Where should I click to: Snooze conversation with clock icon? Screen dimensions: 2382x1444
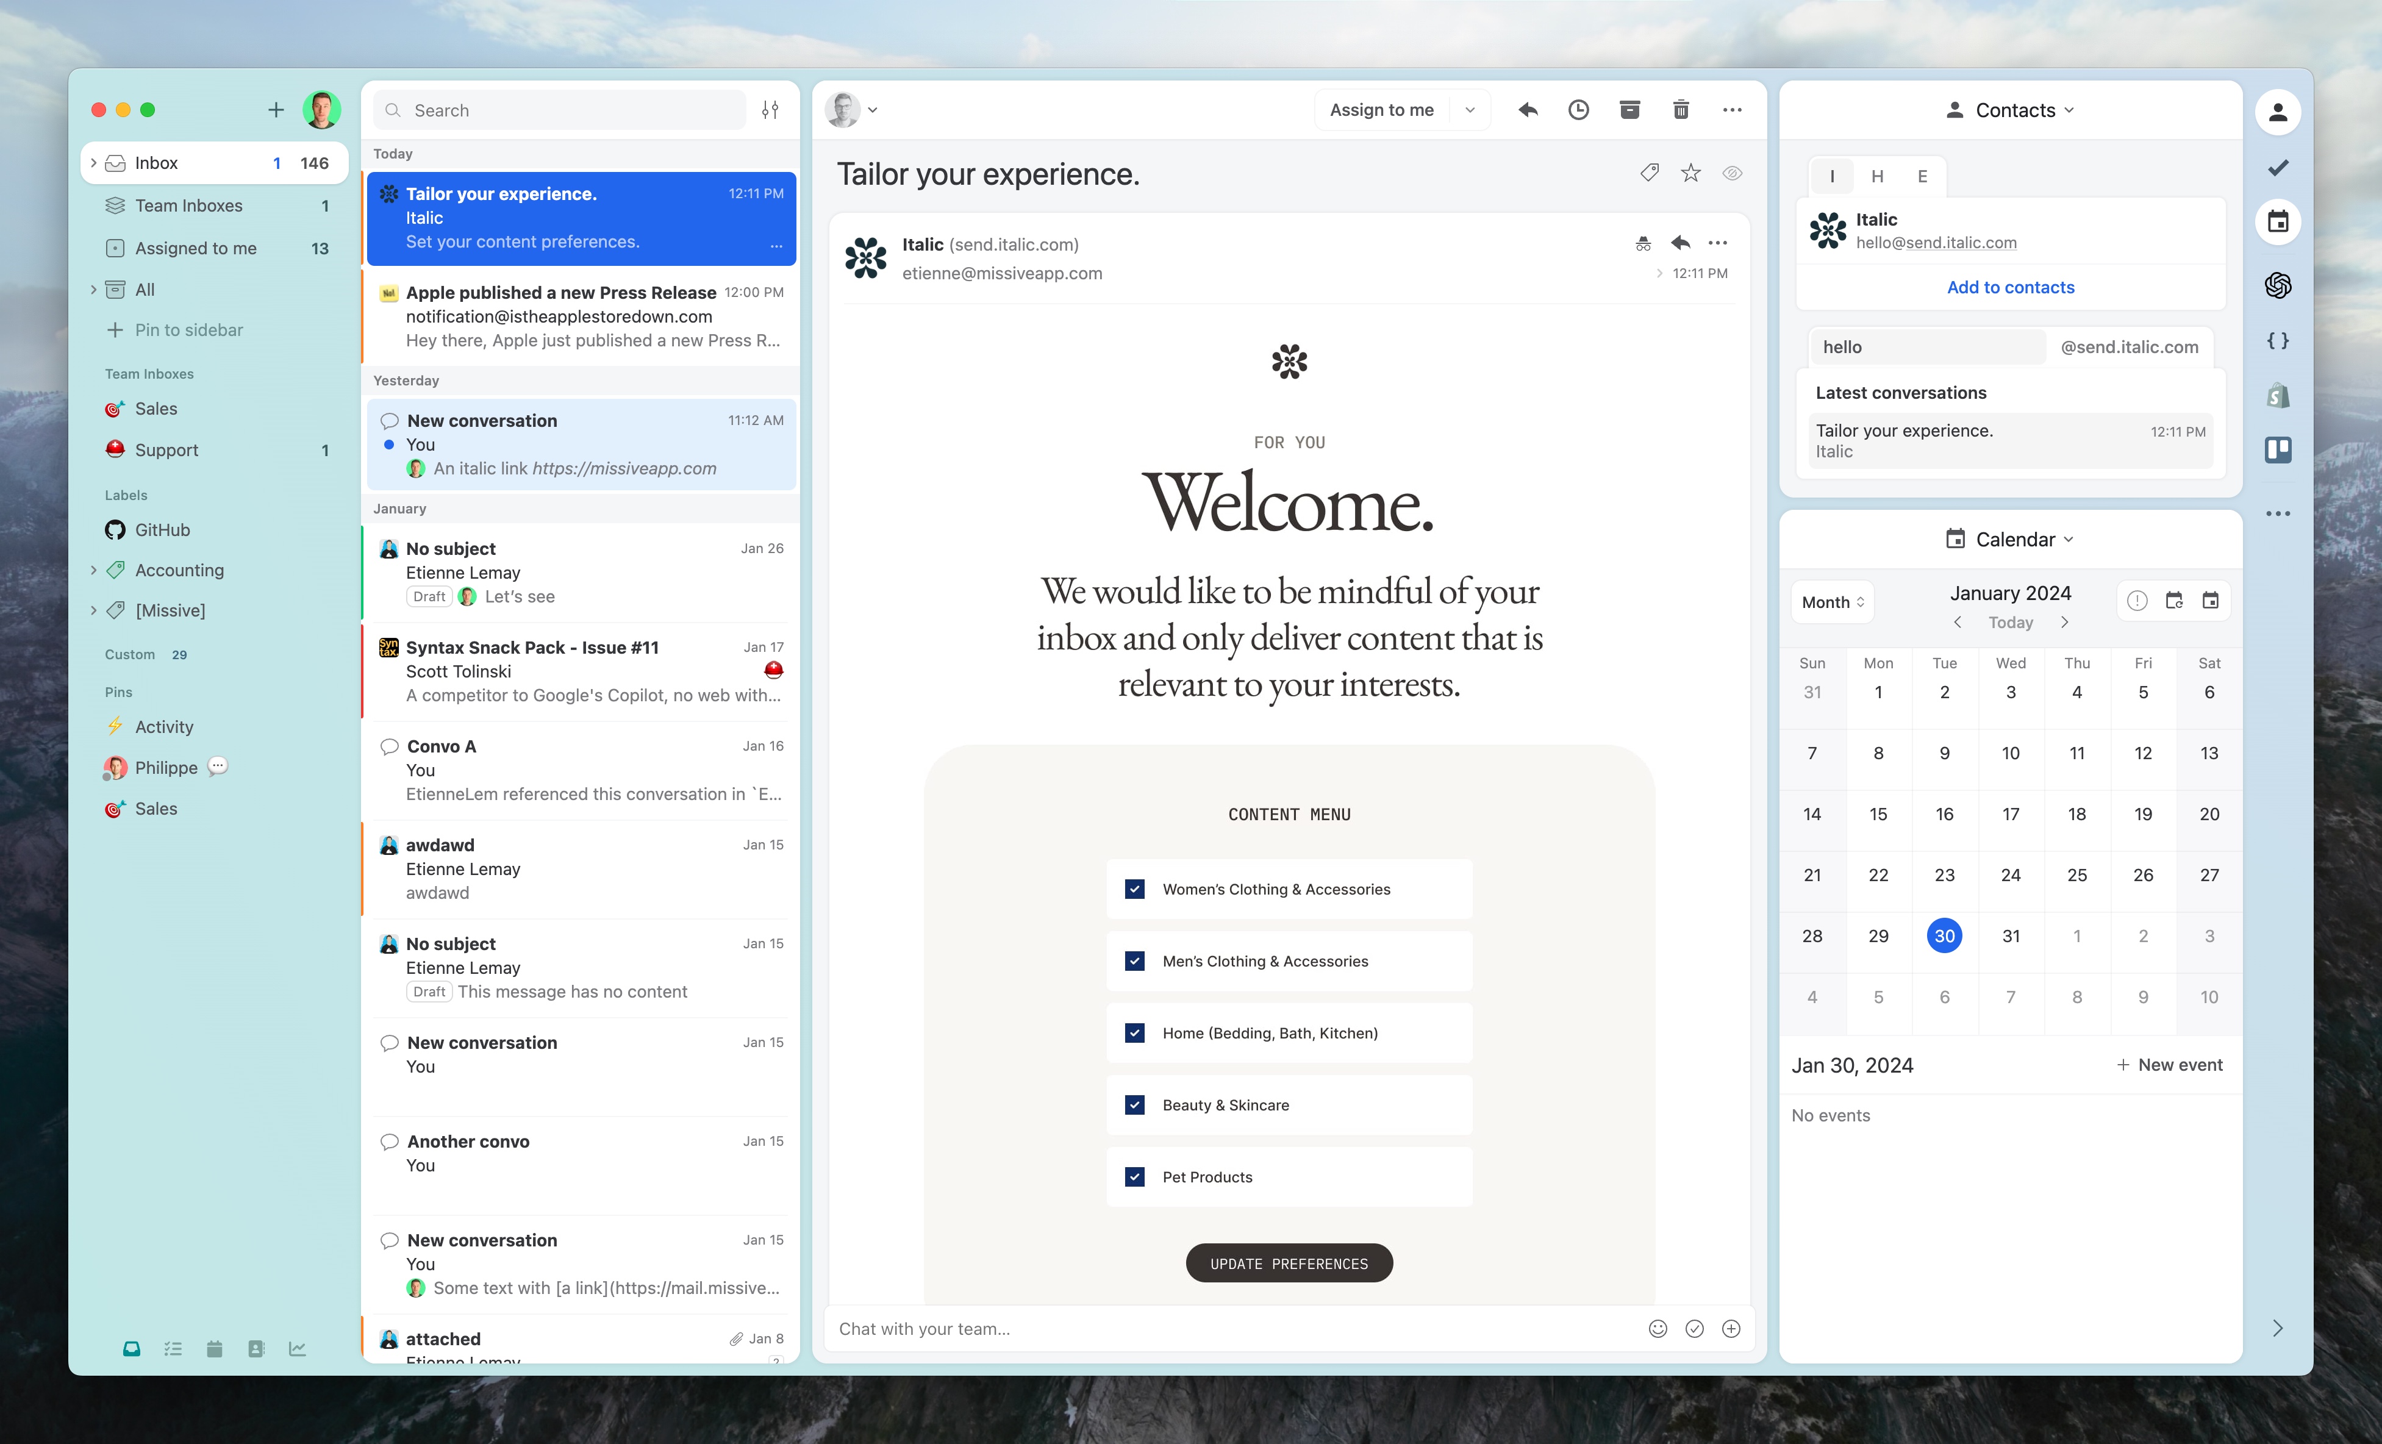click(1579, 110)
